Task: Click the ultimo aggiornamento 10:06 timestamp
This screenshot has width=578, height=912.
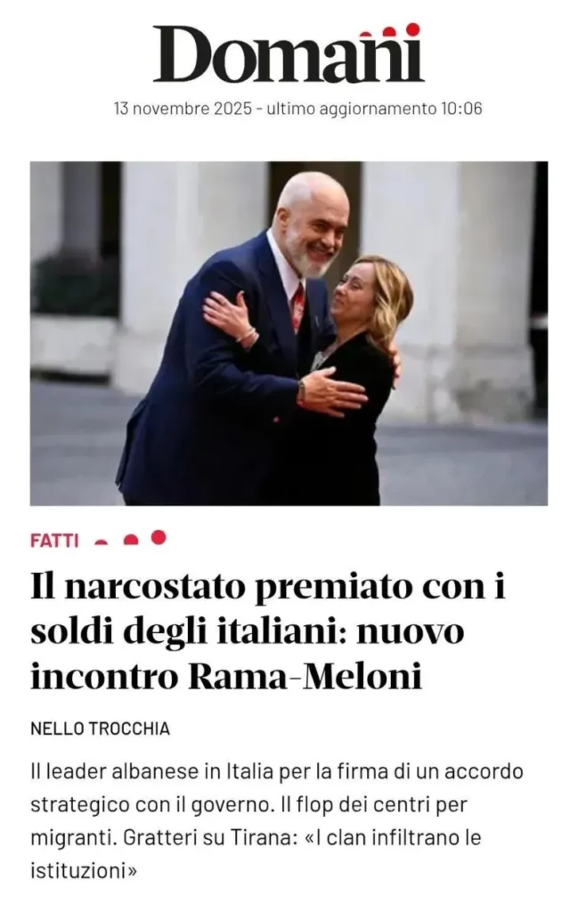Action: tap(374, 109)
